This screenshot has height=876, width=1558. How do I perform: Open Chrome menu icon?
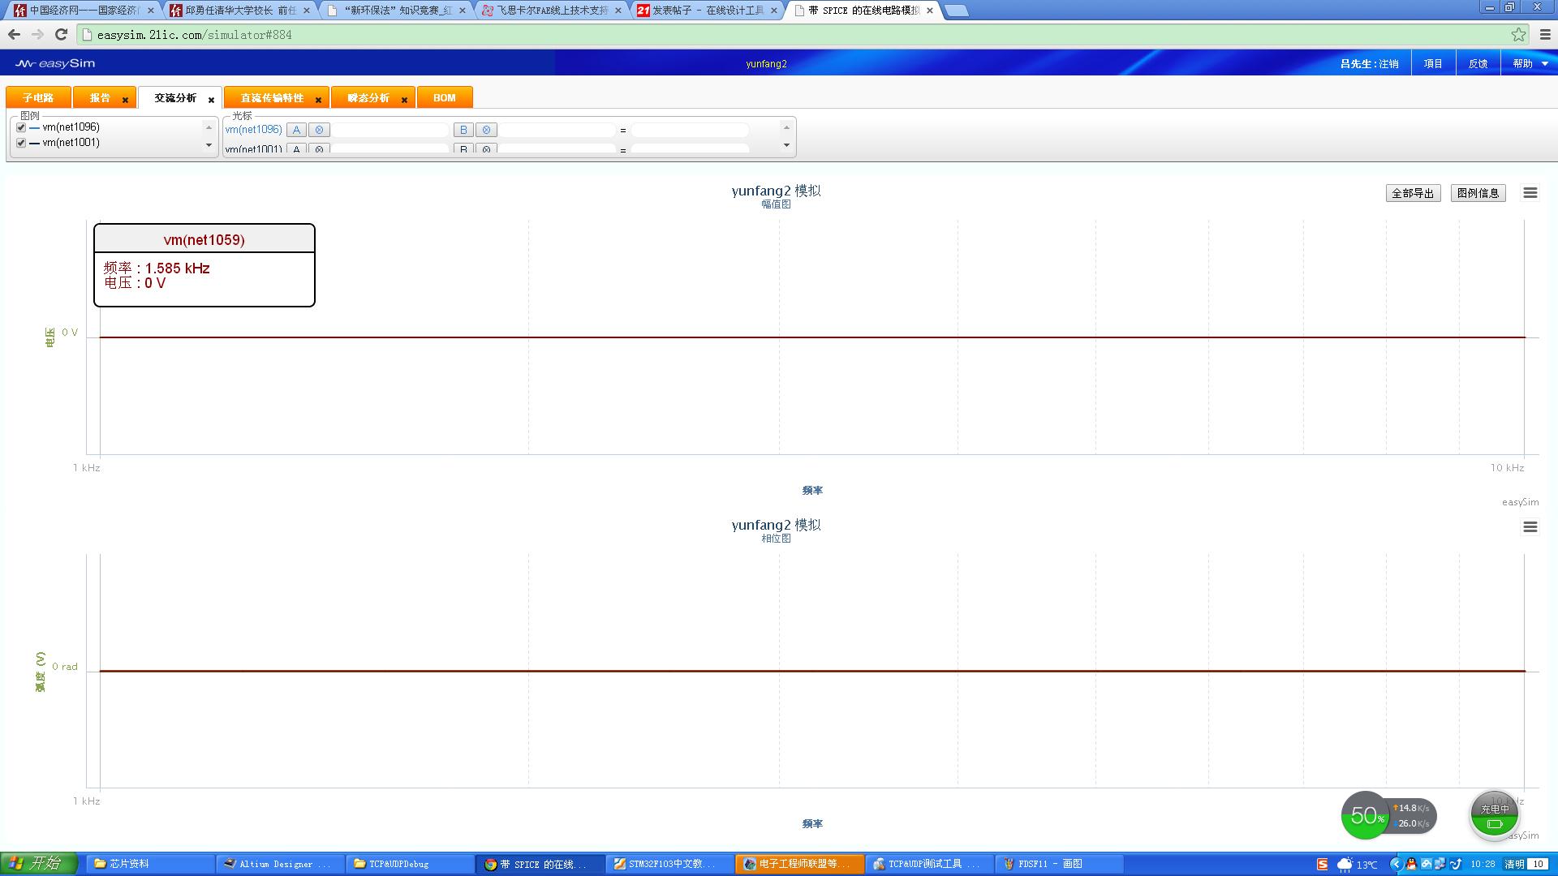(x=1545, y=34)
